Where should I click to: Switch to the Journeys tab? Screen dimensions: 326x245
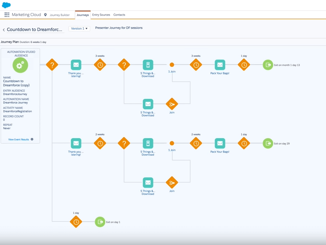(x=82, y=15)
